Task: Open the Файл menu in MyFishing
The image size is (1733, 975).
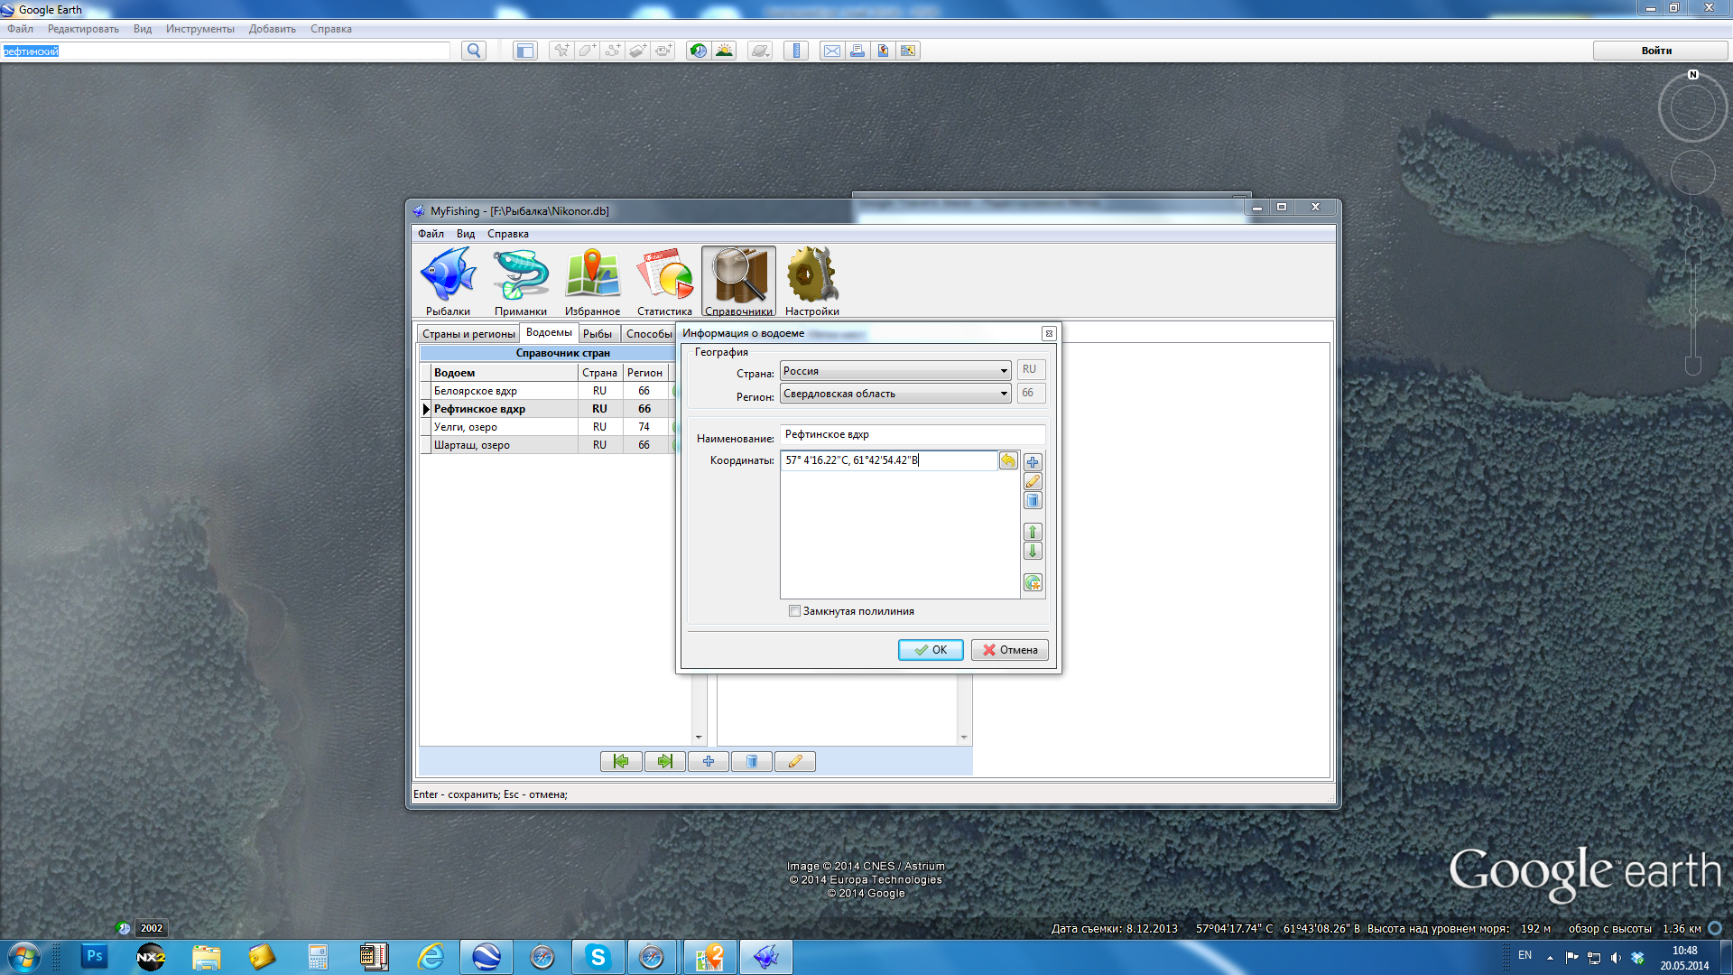Action: click(x=431, y=234)
